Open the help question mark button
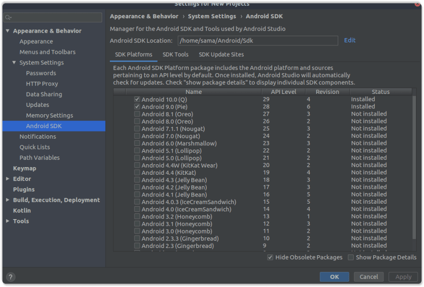424x287 pixels. point(11,277)
